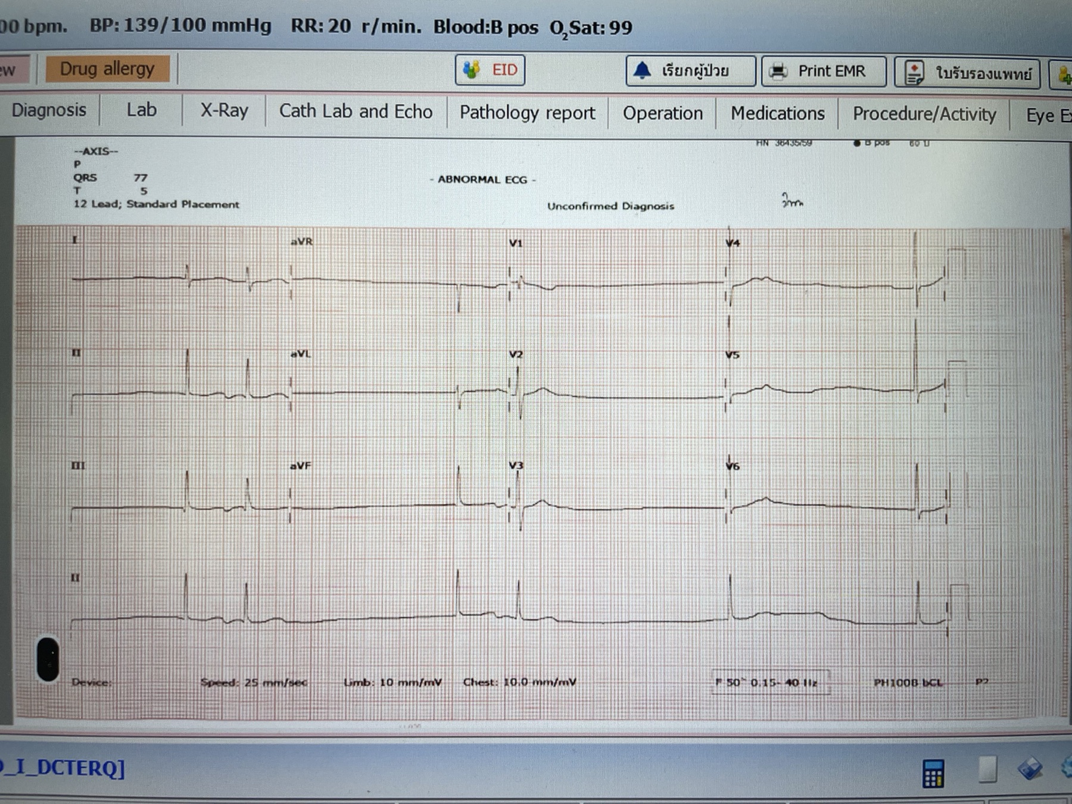This screenshot has height=804, width=1072.
Task: Open Cath Lab and Echo tab
Action: pyautogui.click(x=356, y=111)
